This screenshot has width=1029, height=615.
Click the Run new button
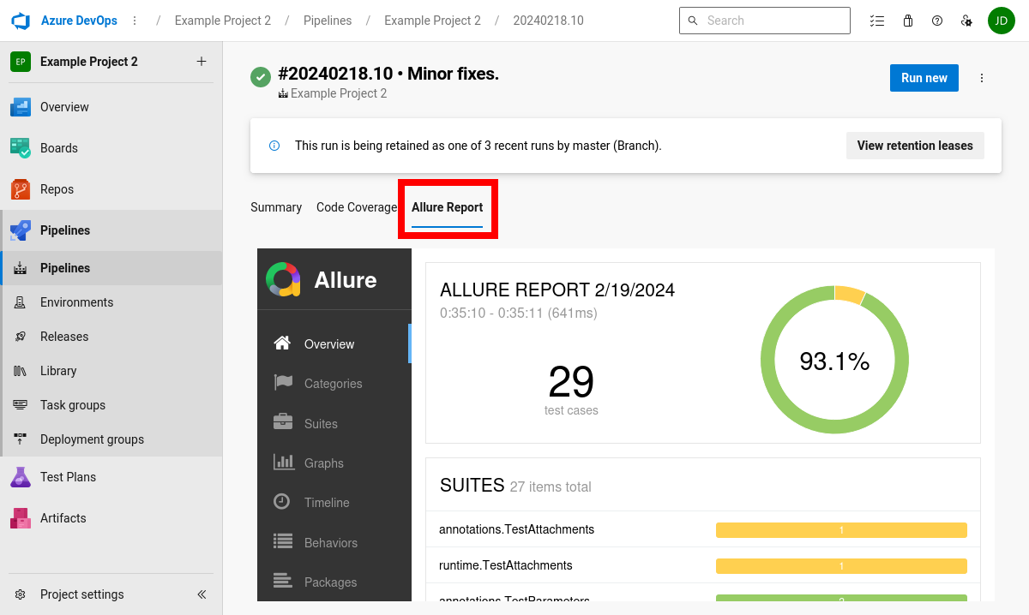[924, 78]
